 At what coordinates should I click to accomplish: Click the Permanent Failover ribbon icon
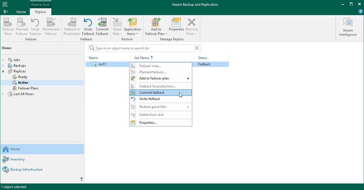tap(51, 27)
